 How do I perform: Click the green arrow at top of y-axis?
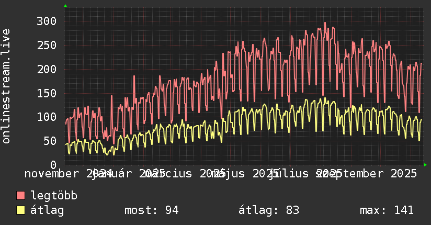tap(65, 6)
